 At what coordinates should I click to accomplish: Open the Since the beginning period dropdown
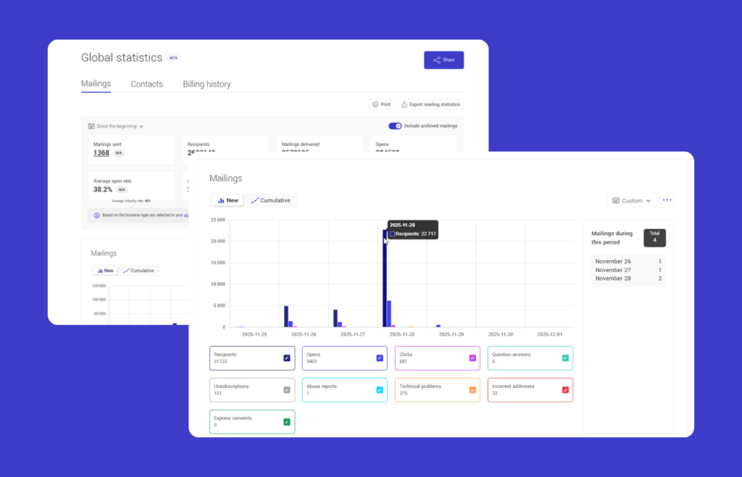[x=115, y=126]
